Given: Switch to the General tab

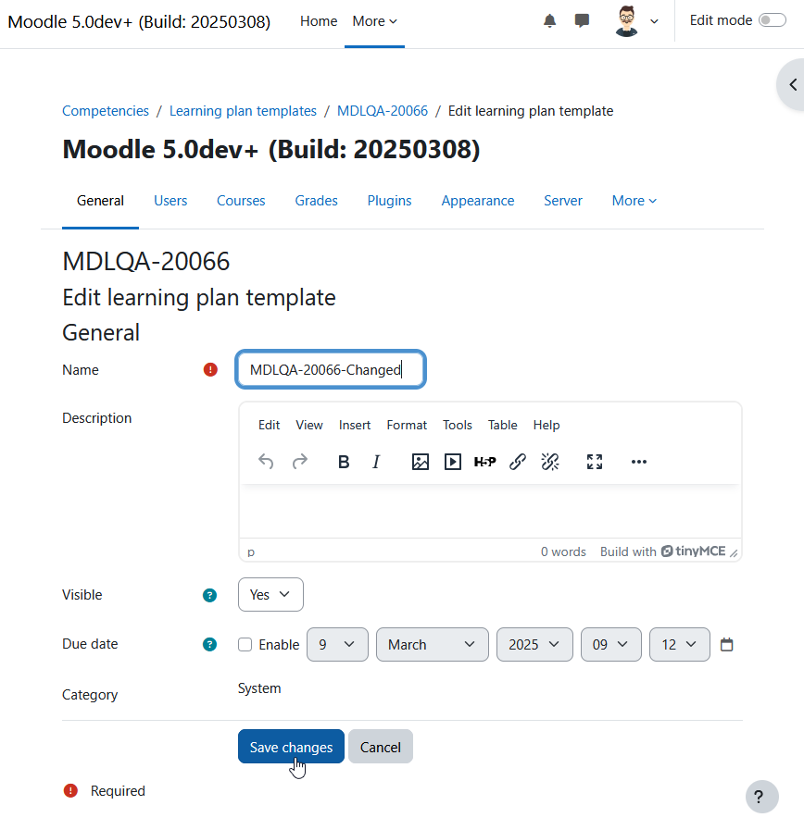Looking at the screenshot, I should point(100,201).
